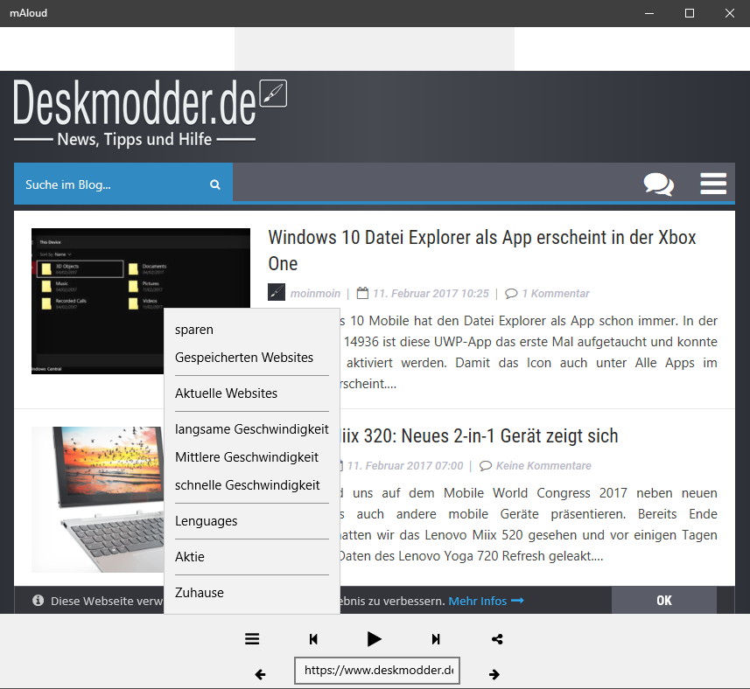Click the date '11. Februar 2017 10:25'
The width and height of the screenshot is (750, 689).
click(431, 294)
